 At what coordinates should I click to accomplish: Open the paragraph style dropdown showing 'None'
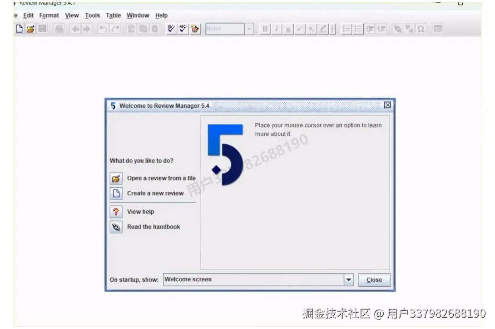pos(249,29)
